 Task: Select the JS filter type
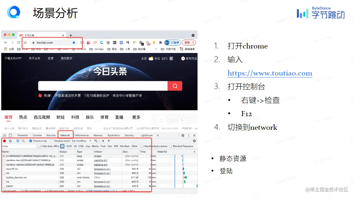[x=75, y=146]
